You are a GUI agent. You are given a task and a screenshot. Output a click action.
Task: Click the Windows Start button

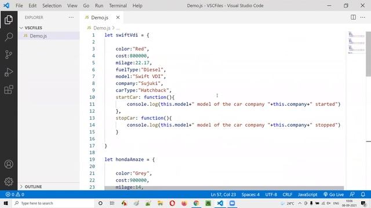(x=6, y=203)
